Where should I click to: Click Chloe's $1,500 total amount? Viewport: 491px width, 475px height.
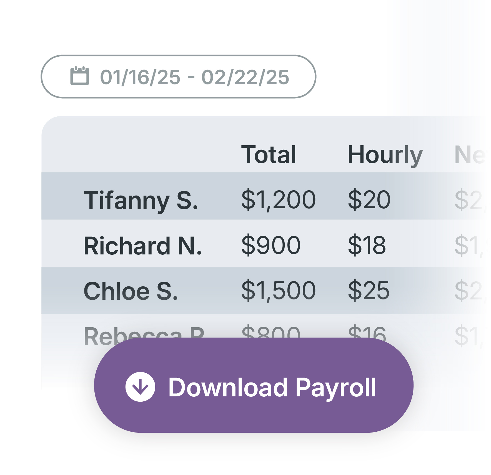pos(278,291)
